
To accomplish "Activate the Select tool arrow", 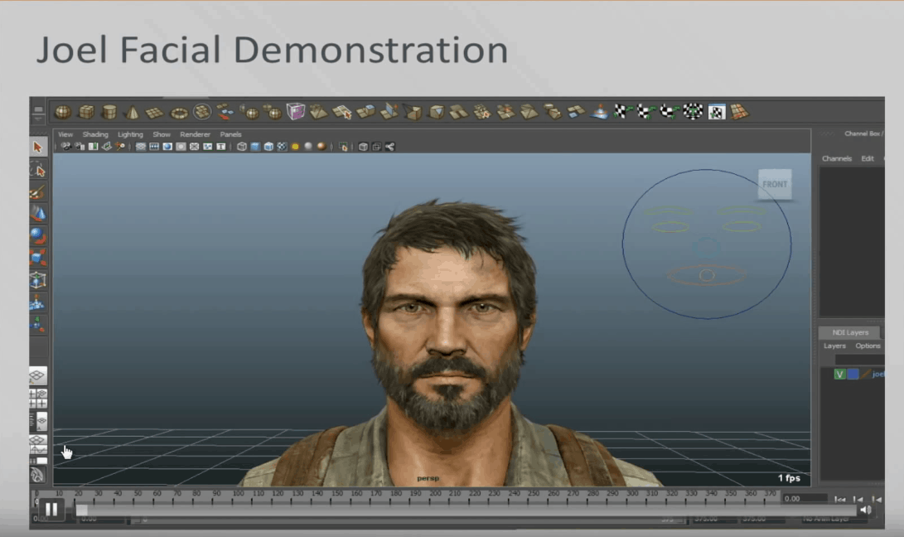I will click(38, 148).
